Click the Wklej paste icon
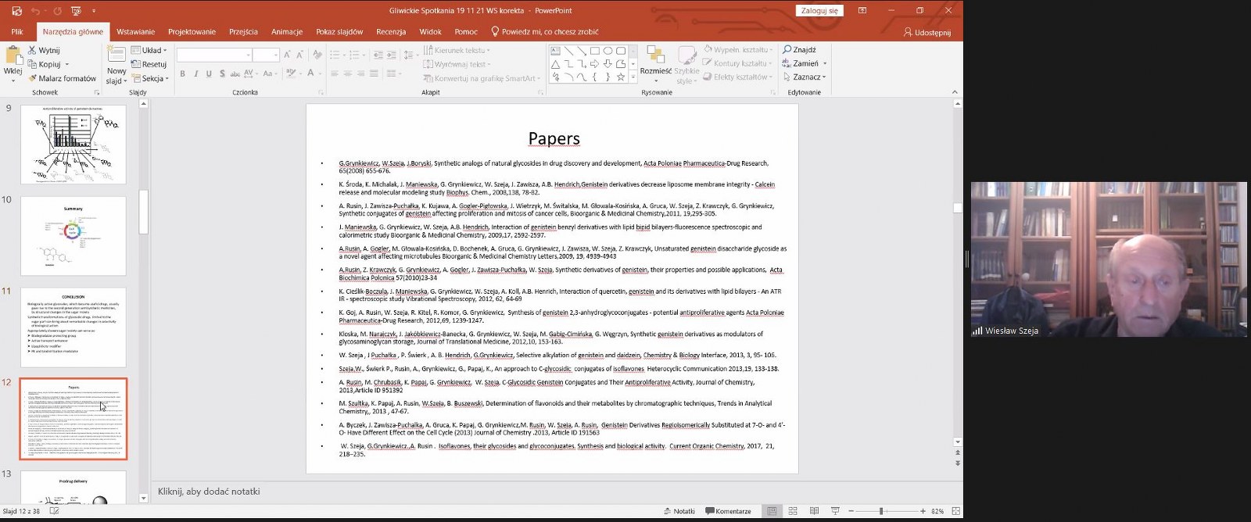Viewport: 1251px width, 522px height. coord(13,56)
